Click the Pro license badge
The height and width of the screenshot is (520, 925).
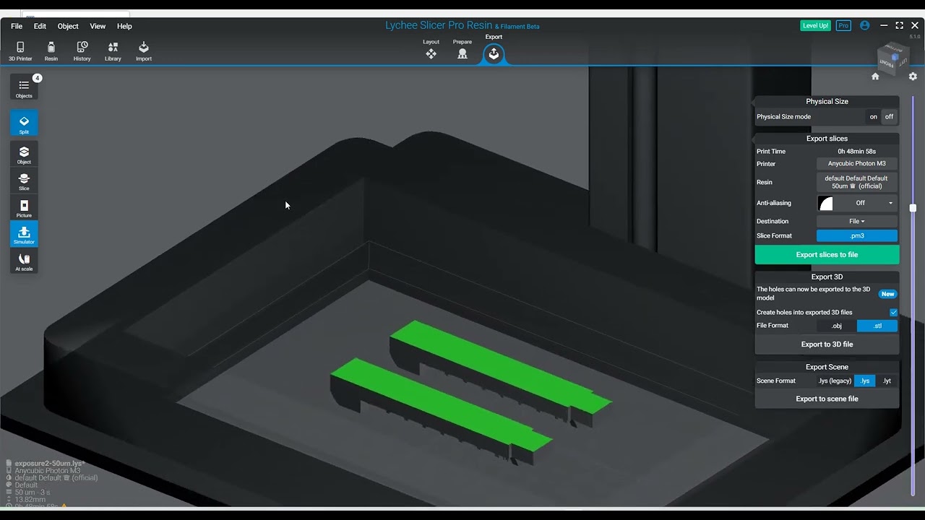click(843, 25)
